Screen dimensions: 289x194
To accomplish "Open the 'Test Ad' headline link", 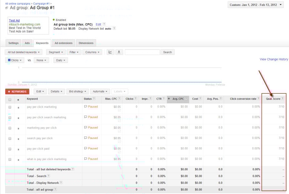I will pos(14,21).
